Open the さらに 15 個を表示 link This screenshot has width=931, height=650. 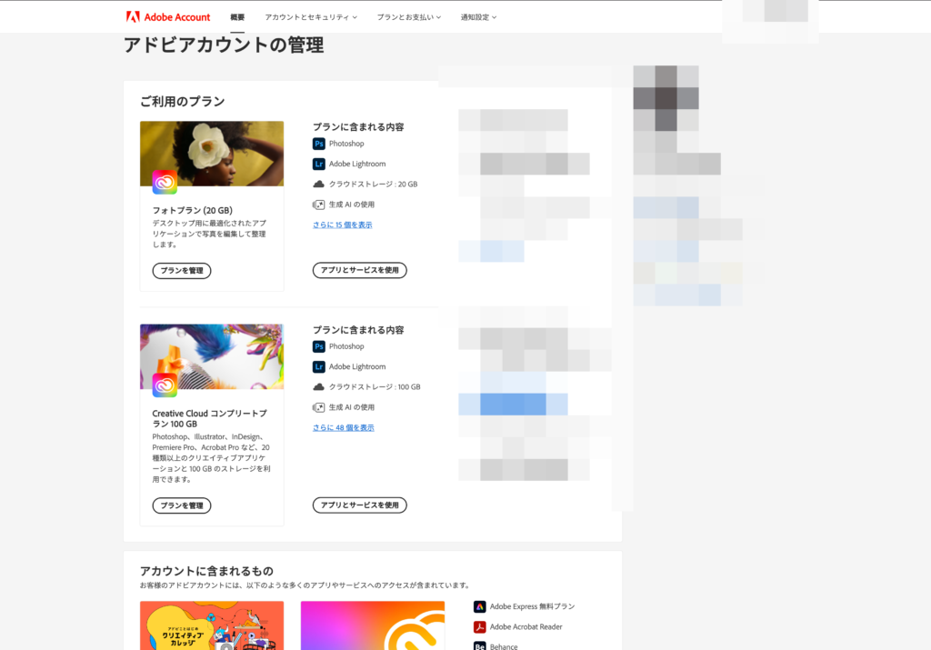tap(343, 225)
